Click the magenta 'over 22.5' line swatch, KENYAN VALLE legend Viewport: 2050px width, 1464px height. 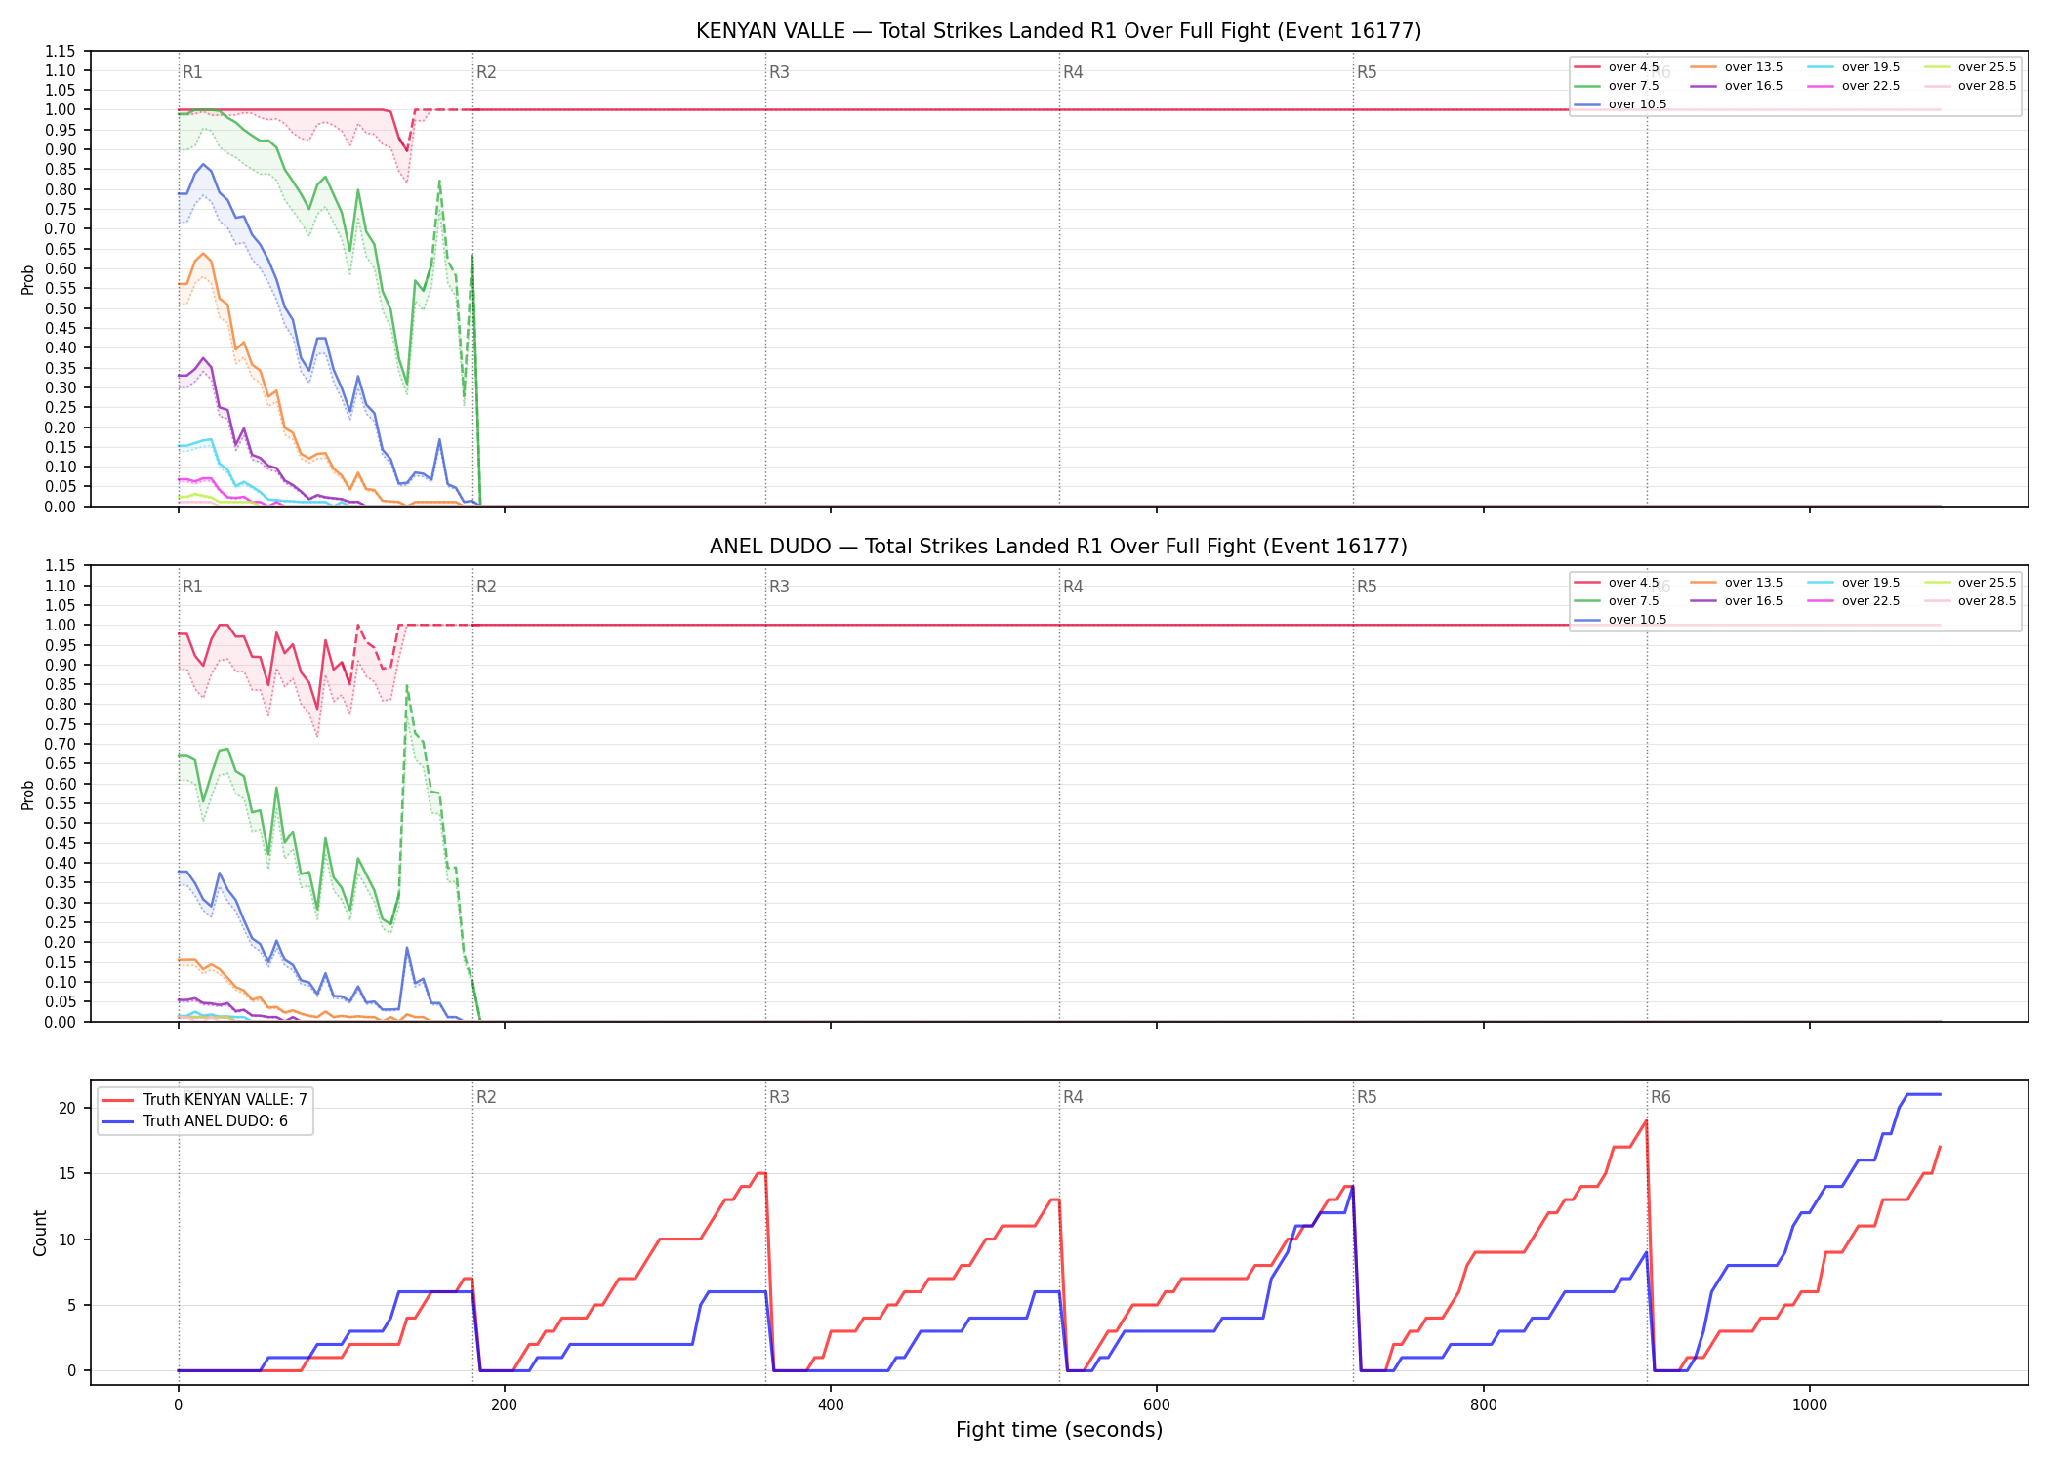tap(1821, 86)
